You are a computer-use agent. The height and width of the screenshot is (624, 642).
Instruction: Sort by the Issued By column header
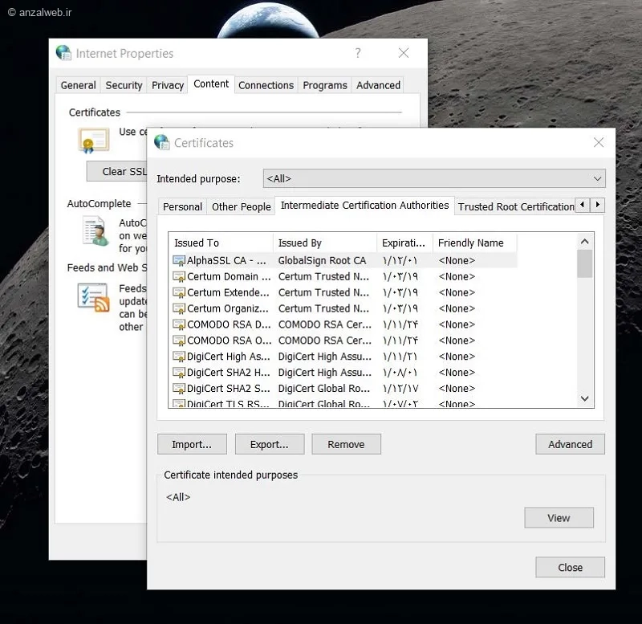325,243
